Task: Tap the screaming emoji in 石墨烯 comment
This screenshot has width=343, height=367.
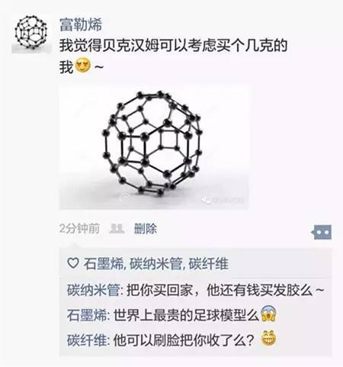Action: click(x=268, y=314)
